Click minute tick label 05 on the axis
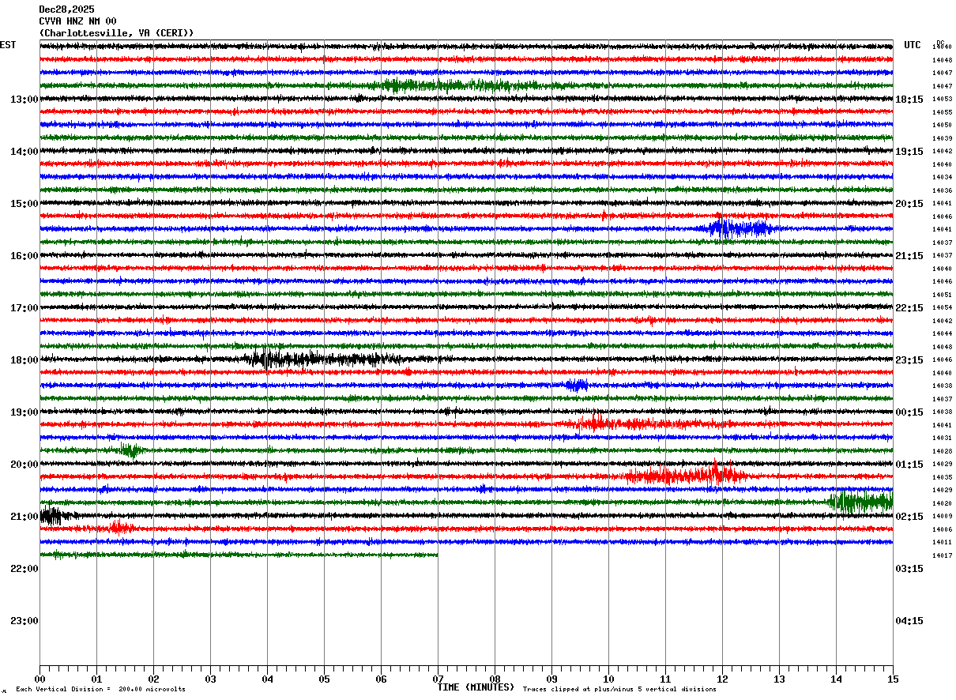Image resolution: width=956 pixels, height=700 pixels. coord(324,679)
